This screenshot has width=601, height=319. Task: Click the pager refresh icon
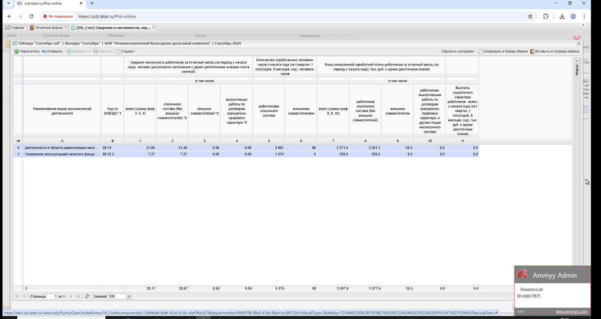tap(87, 296)
